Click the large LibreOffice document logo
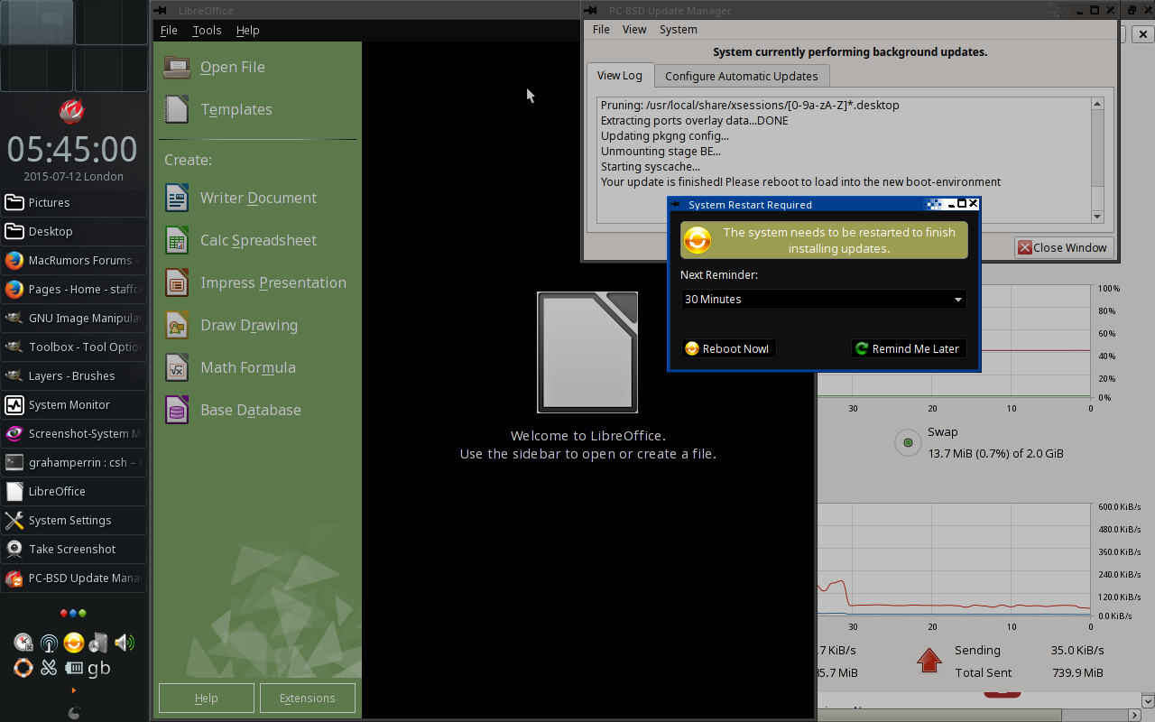 (x=587, y=352)
